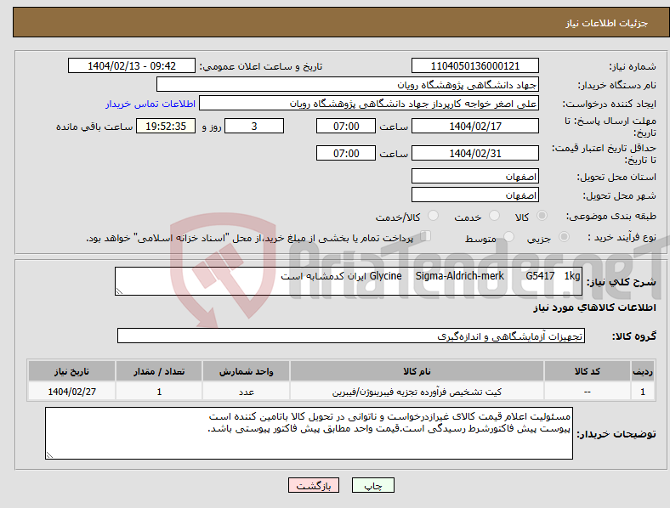The image size is (670, 508).
Task: Click the ردیف column header
Action: [643, 371]
